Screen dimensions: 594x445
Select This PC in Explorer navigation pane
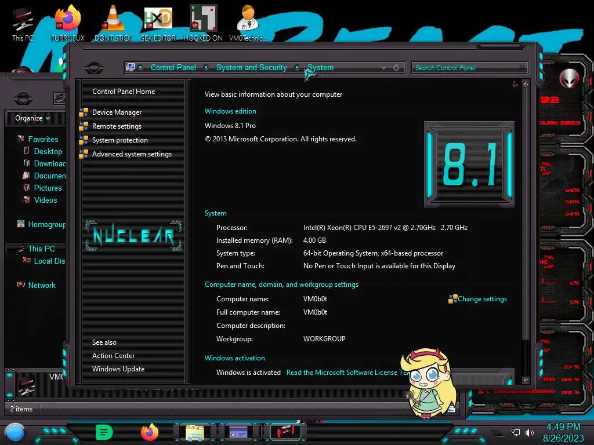tap(41, 249)
